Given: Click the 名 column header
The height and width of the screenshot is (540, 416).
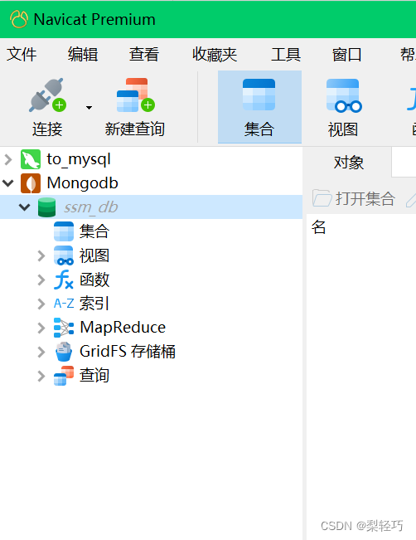Looking at the screenshot, I should coord(318,227).
